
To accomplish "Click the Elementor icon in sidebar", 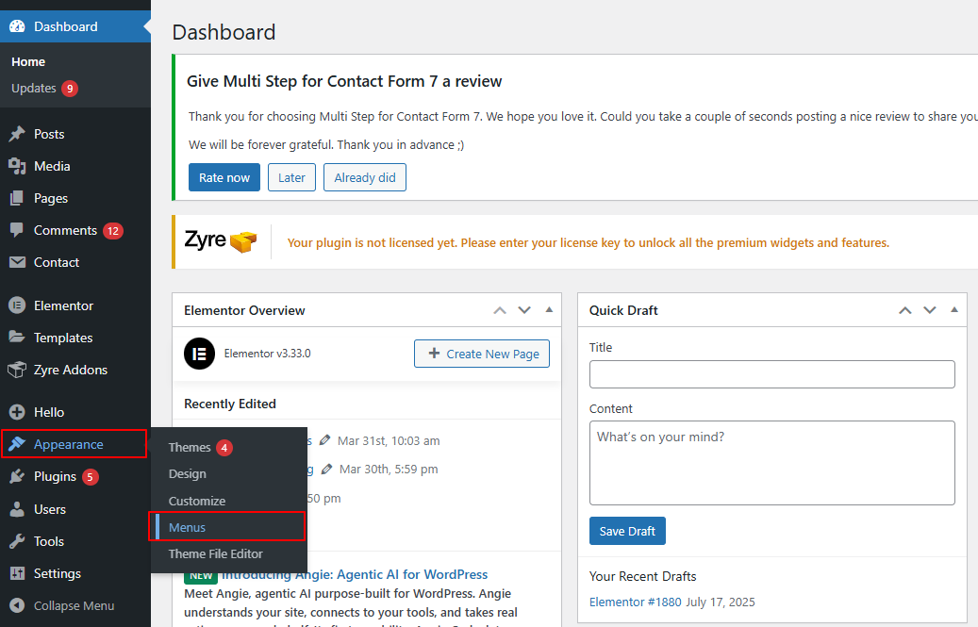I will pyautogui.click(x=17, y=305).
